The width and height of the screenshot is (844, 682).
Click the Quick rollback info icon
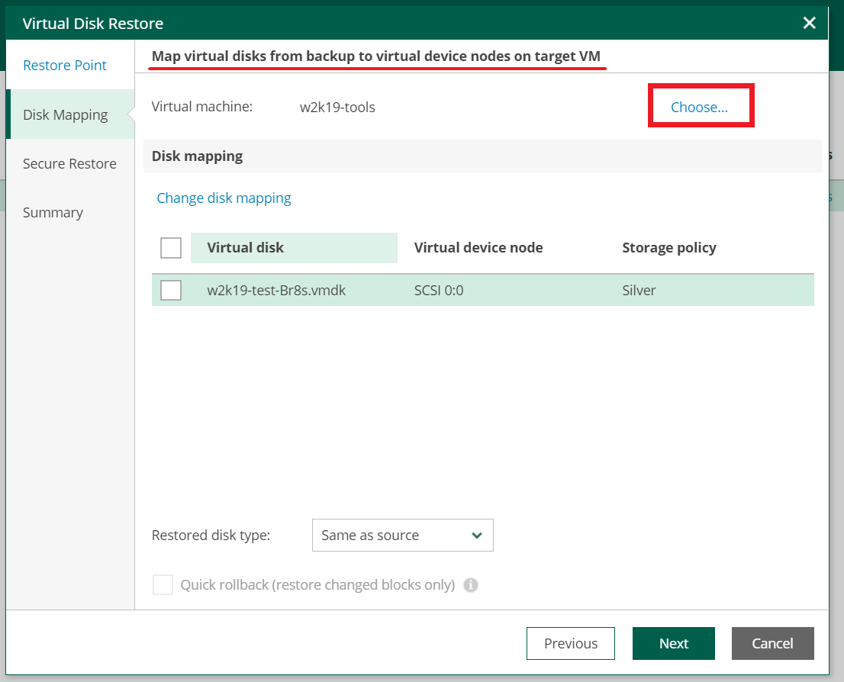point(471,585)
